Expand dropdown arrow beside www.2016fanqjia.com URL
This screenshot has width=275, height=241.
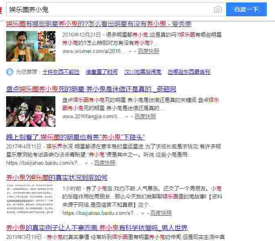click(127, 117)
